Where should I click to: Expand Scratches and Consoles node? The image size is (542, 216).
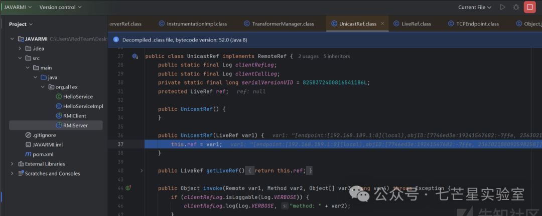13,173
